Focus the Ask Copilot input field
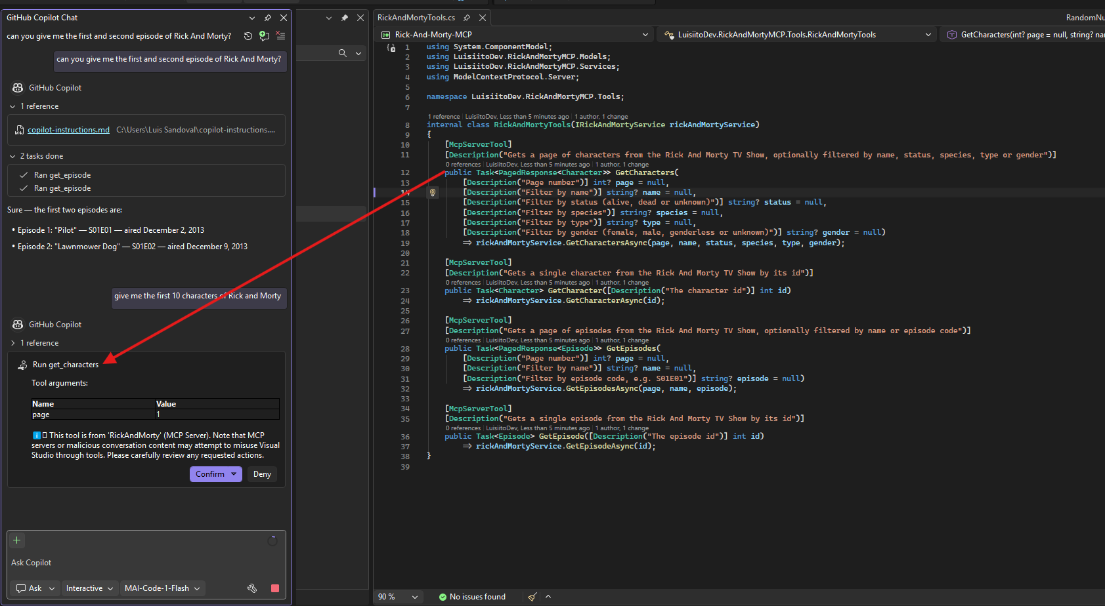The height and width of the screenshot is (606, 1105). (x=146, y=563)
